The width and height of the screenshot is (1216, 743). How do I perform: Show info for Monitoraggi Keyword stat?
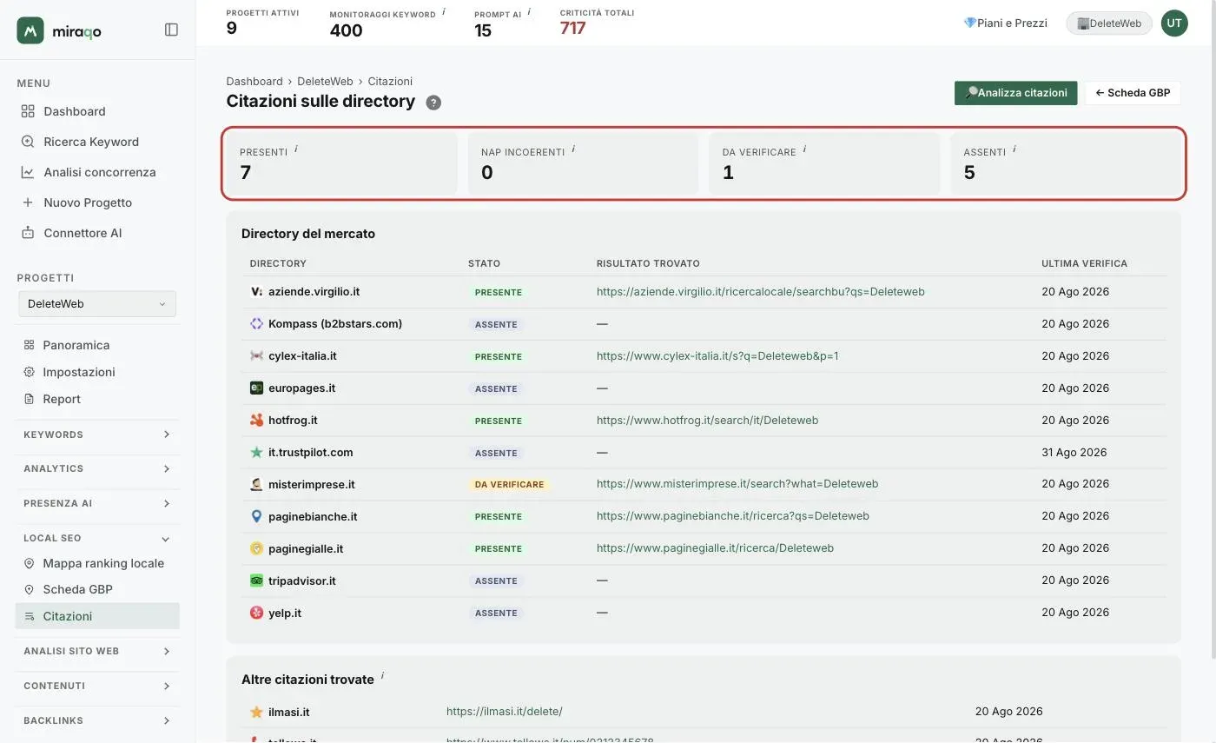[x=444, y=11]
